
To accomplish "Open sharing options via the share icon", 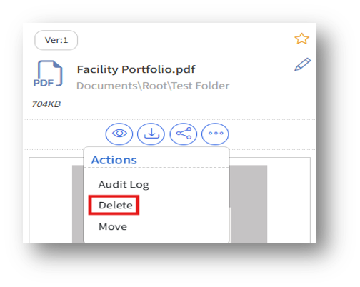I will 184,134.
